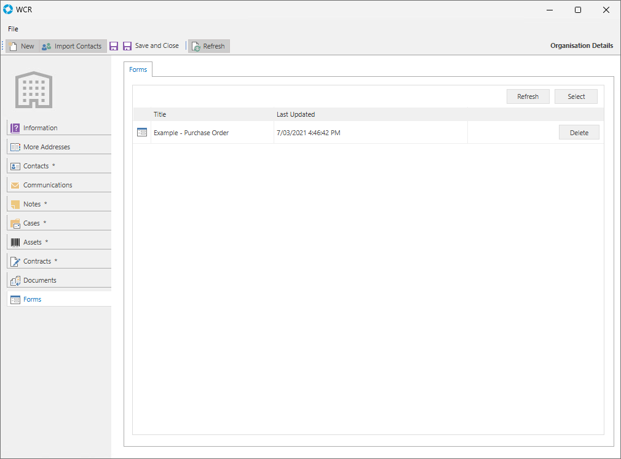This screenshot has height=459, width=621.
Task: Click the Refresh button in the Forms panel
Action: pos(528,96)
